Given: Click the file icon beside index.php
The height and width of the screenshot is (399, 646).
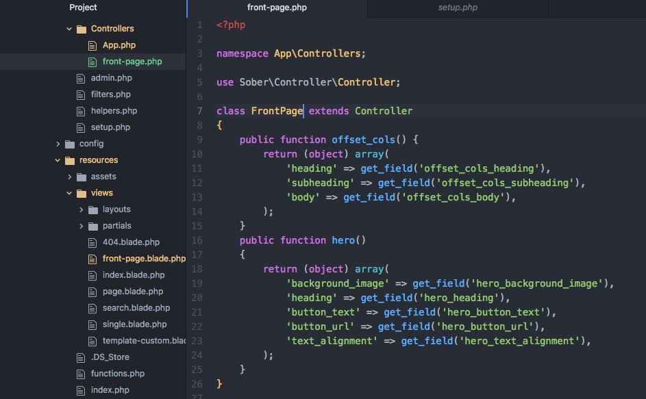Looking at the screenshot, I should click(x=81, y=390).
